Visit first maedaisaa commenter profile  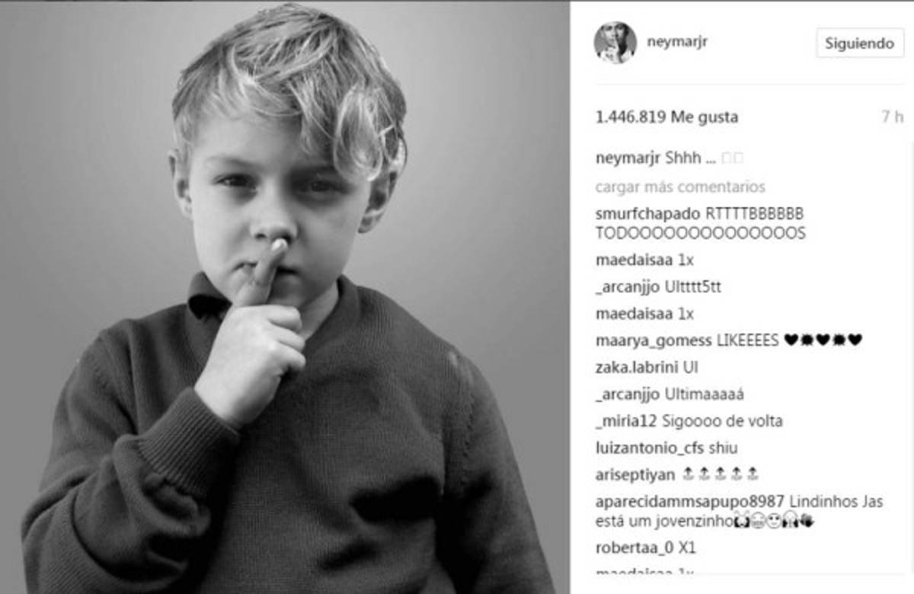click(634, 260)
